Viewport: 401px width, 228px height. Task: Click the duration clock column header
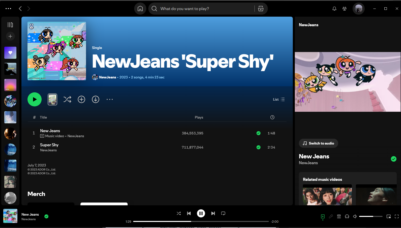click(272, 117)
